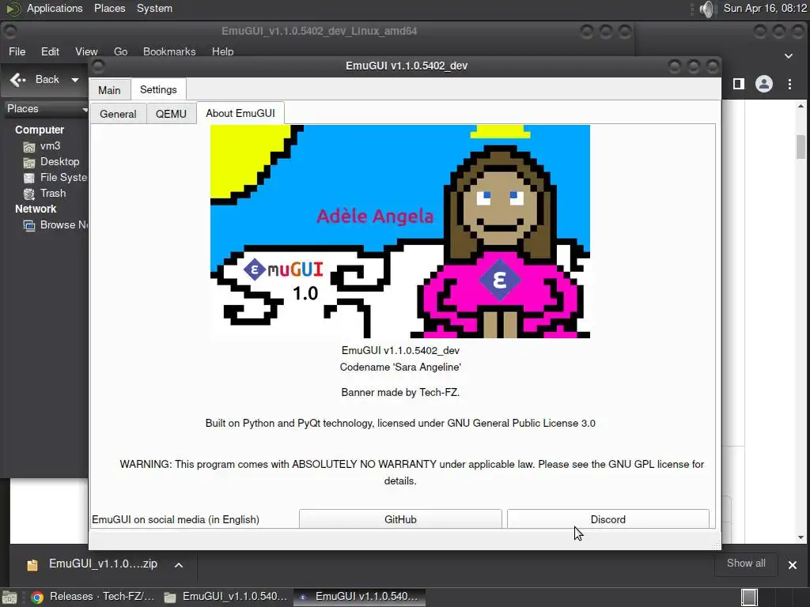Select vm3 home folder in sidebar
The height and width of the screenshot is (607, 810).
pos(50,145)
